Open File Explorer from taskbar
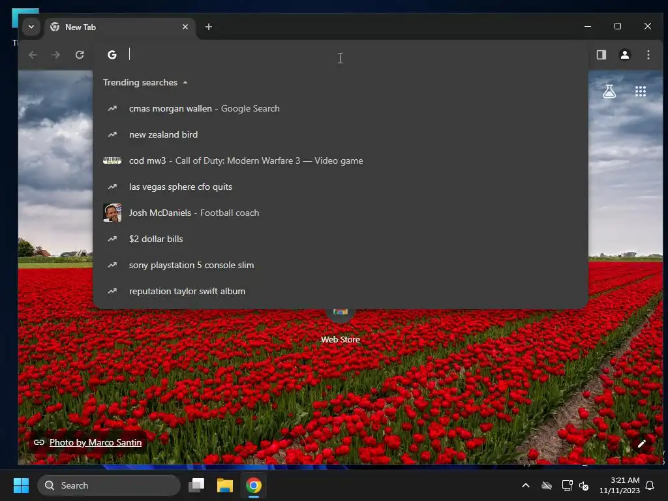The image size is (668, 501). click(x=225, y=485)
